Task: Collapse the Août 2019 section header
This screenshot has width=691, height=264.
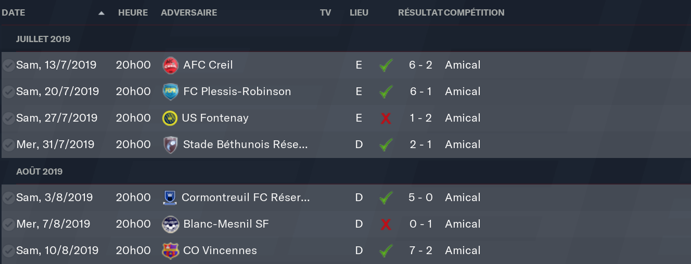Action: (x=39, y=171)
